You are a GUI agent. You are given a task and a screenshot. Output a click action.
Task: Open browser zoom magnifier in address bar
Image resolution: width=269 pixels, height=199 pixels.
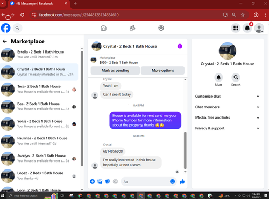(234, 15)
